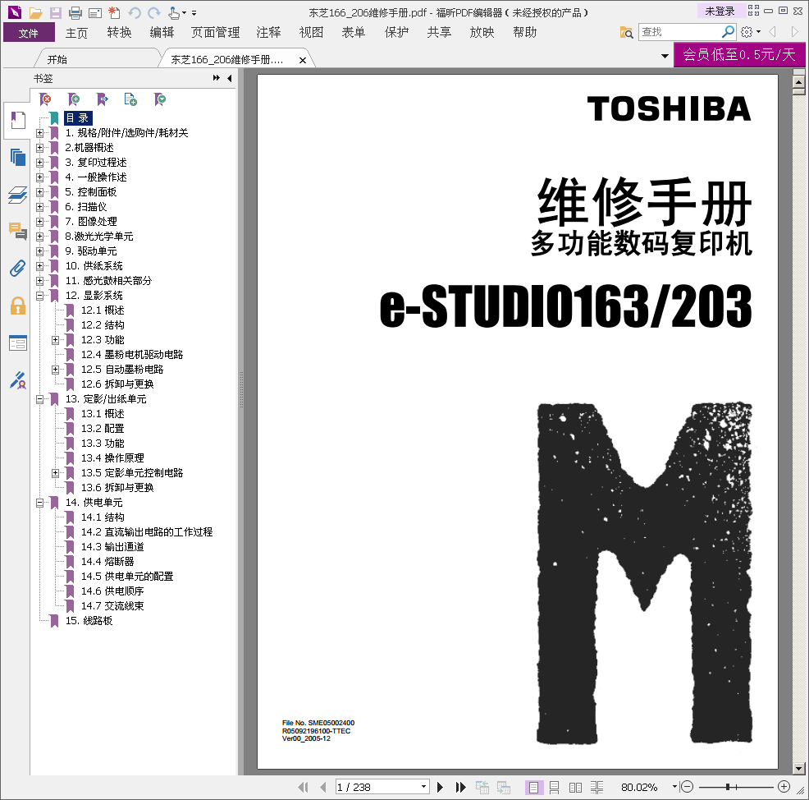Collapse bookmark 14. 供电单元
The width and height of the screenshot is (809, 800).
(39, 503)
